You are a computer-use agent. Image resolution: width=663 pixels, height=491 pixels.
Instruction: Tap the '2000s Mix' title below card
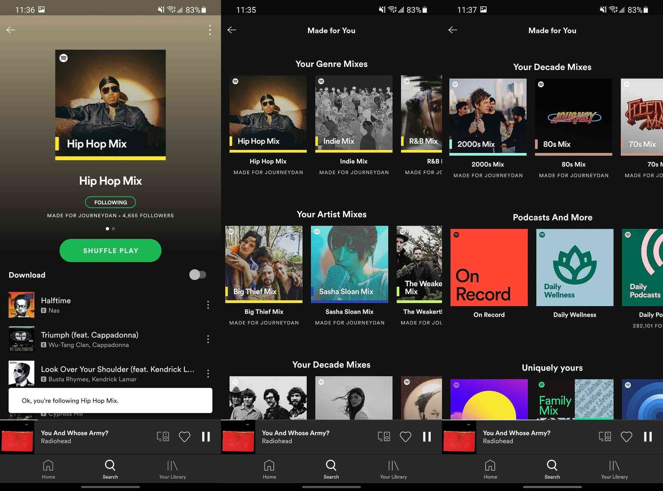(x=488, y=164)
